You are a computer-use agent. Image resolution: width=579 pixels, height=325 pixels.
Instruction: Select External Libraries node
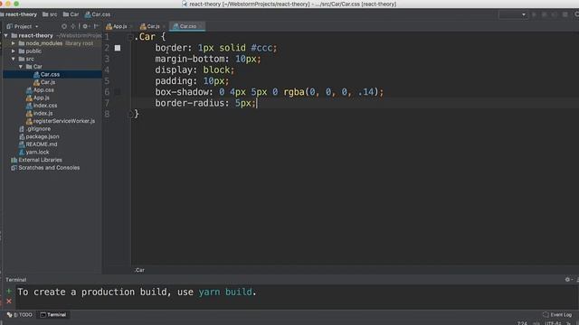36,160
